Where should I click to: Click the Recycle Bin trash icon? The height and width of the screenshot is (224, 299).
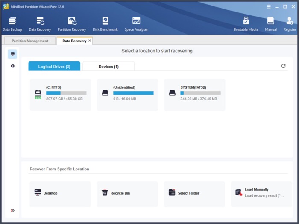tap(105, 192)
